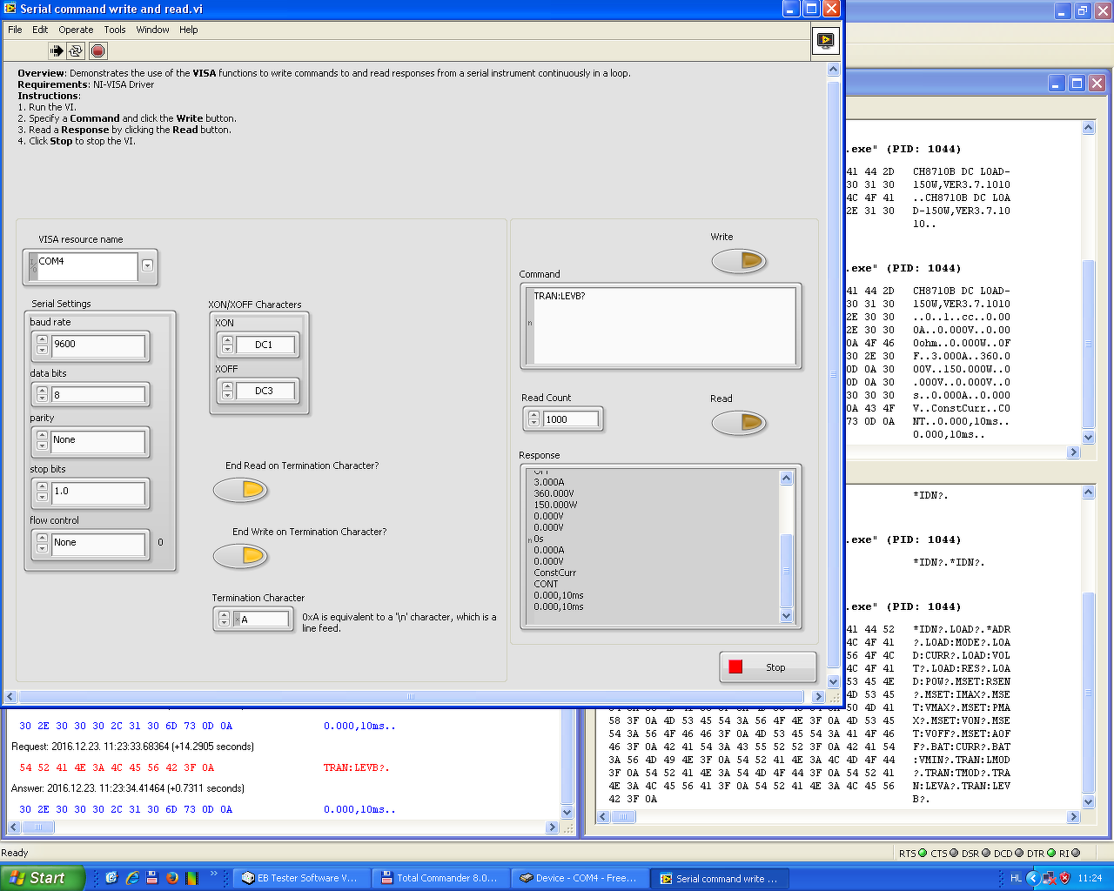This screenshot has height=891, width=1114.
Task: Decrement the data bits value
Action: pos(42,399)
